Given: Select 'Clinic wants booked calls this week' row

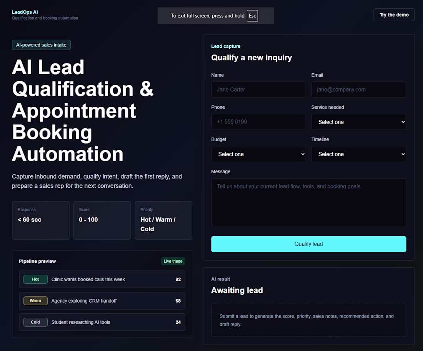Looking at the screenshot, I should click(102, 279).
